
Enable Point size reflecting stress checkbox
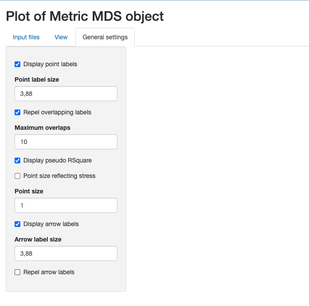click(x=17, y=176)
